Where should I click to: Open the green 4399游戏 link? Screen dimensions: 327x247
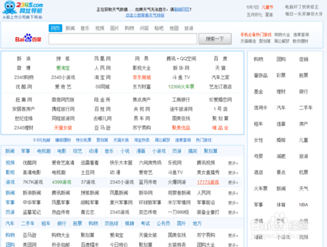pyautogui.click(x=61, y=182)
